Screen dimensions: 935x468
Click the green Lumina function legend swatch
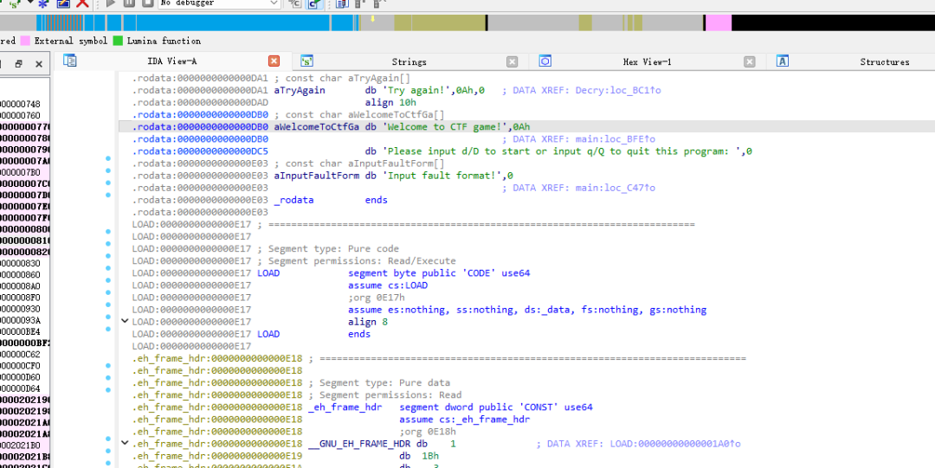click(x=118, y=42)
